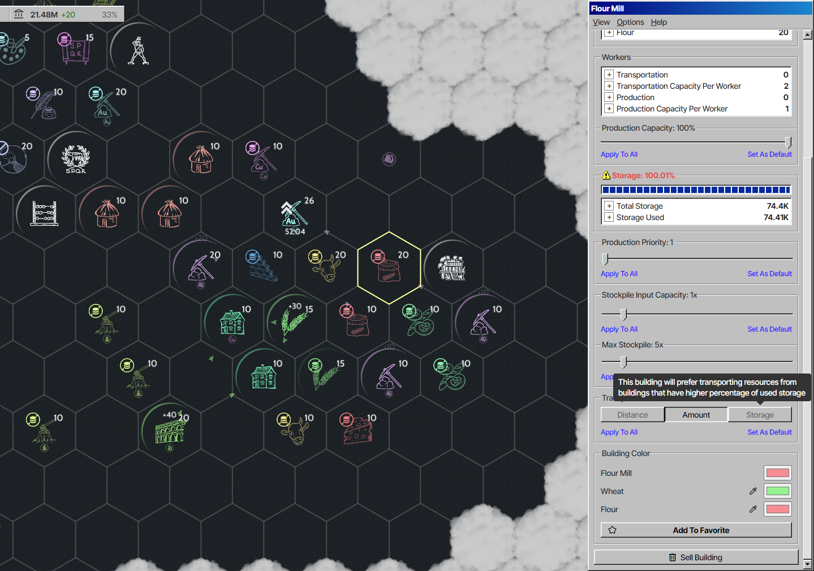The height and width of the screenshot is (571, 814).
Task: Expand the Total Storage row
Action: tap(609, 206)
